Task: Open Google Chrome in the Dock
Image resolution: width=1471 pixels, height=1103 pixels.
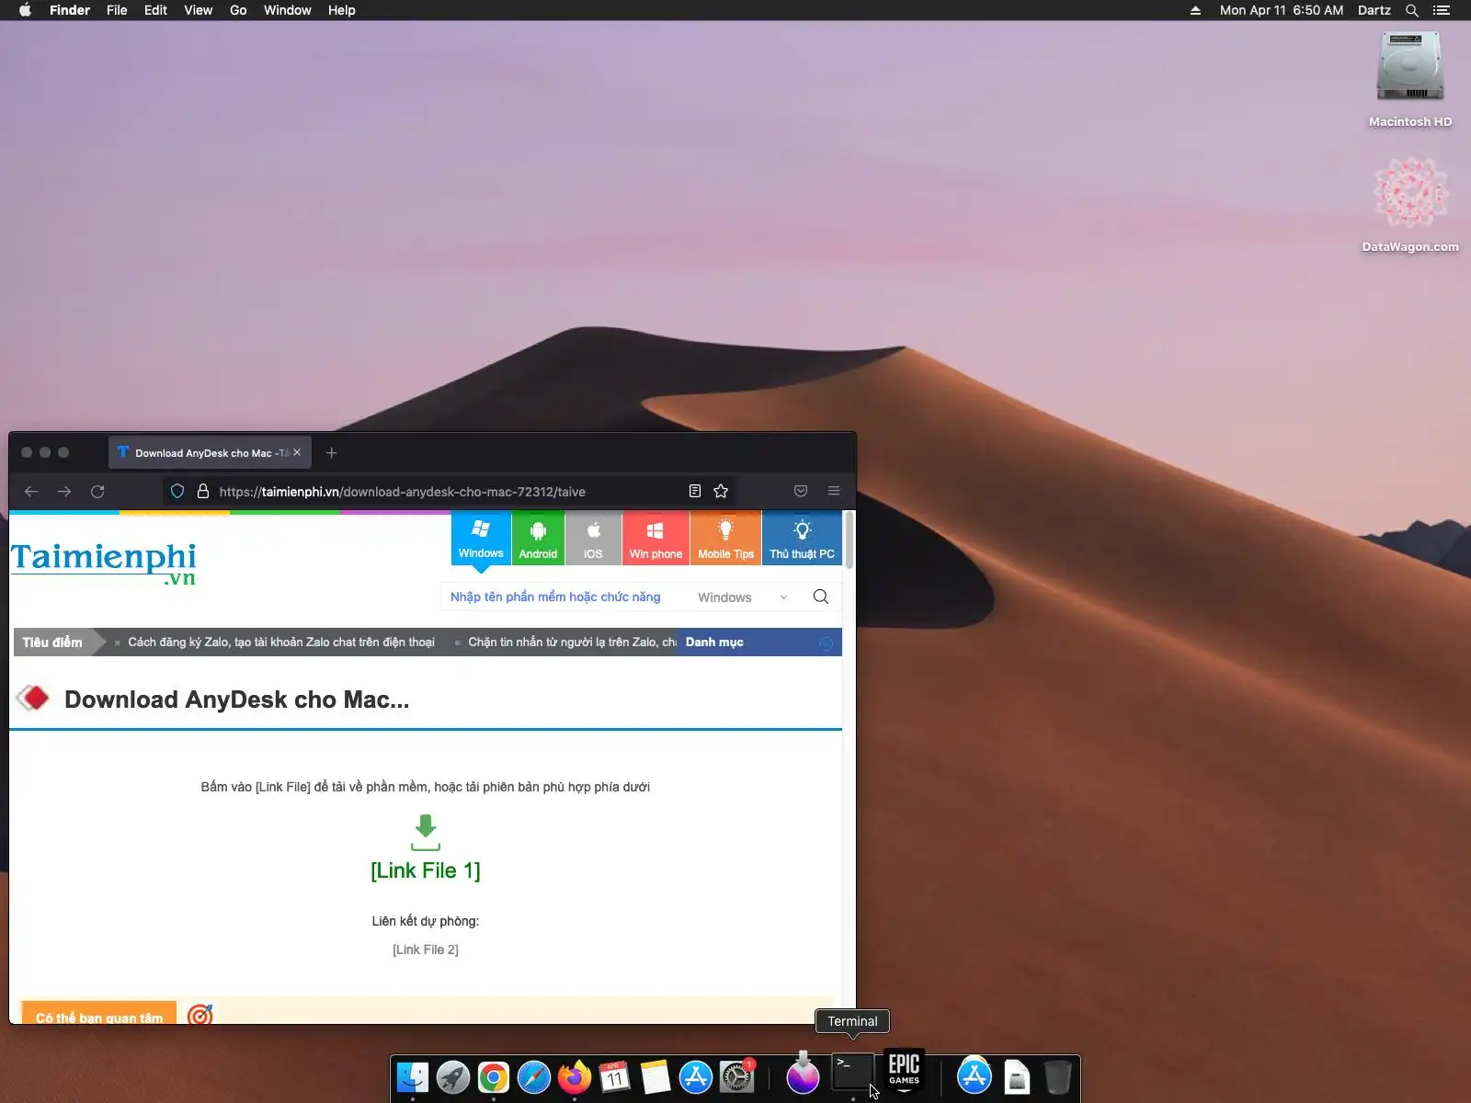Action: coord(493,1077)
